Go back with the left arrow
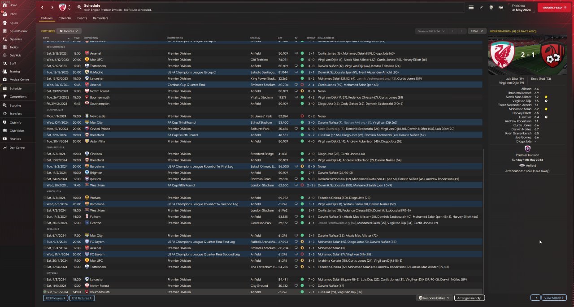This screenshot has width=574, height=307. point(42,8)
